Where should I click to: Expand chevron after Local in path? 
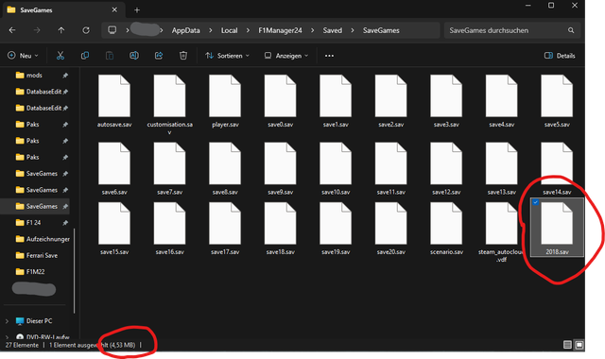click(248, 30)
